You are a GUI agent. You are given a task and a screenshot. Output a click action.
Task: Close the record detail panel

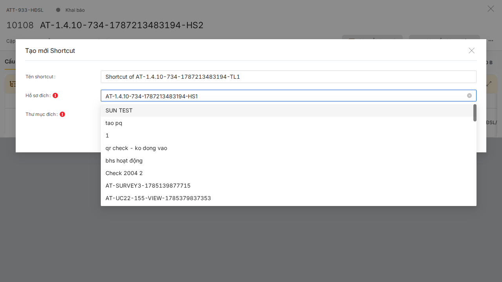pos(491,9)
